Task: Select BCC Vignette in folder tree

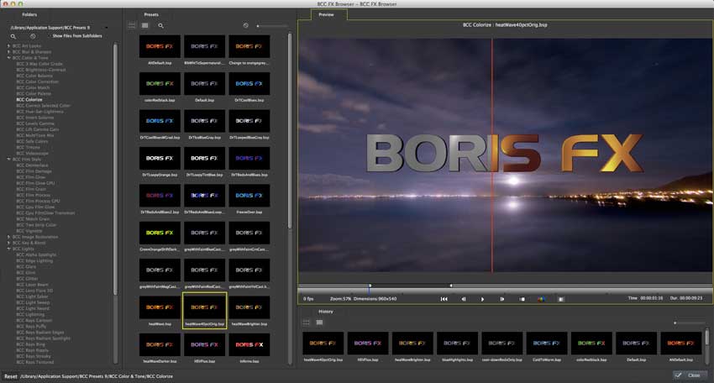Action: (29, 231)
